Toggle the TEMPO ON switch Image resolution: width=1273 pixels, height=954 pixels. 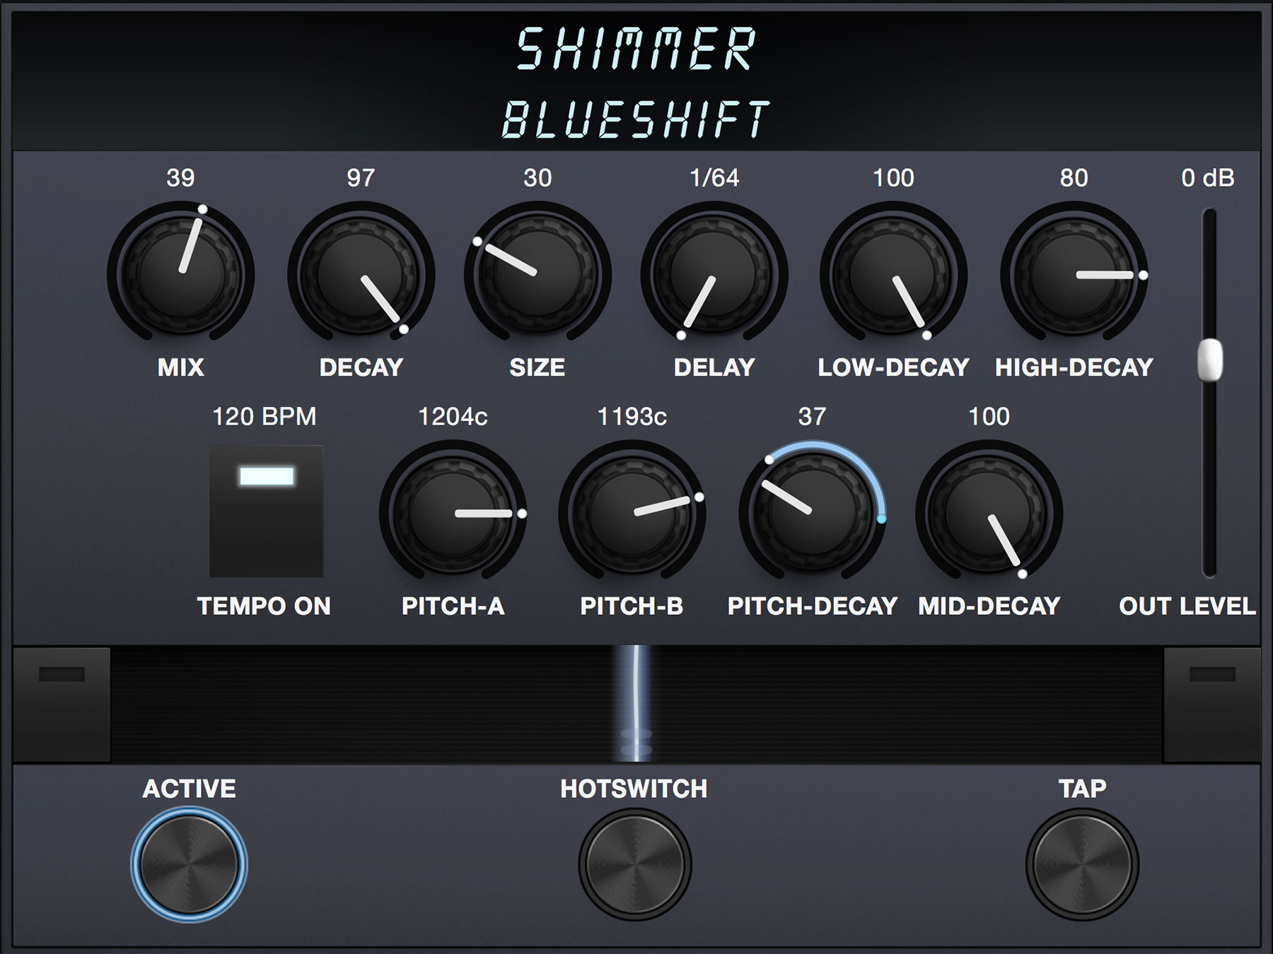267,511
